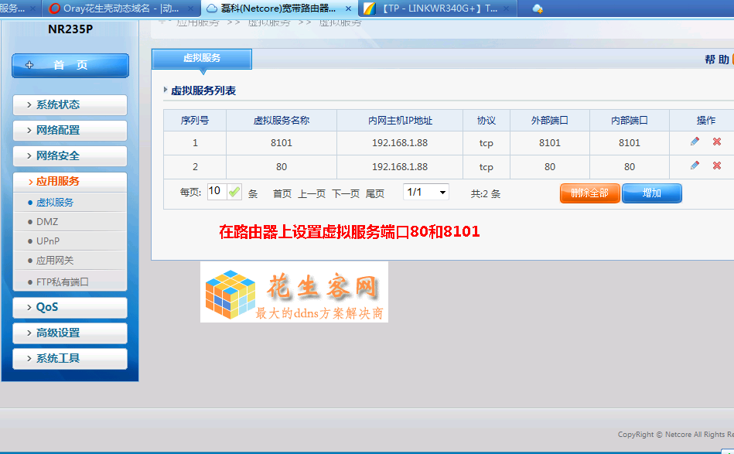Expand the 系统状态 menu section

[70, 104]
